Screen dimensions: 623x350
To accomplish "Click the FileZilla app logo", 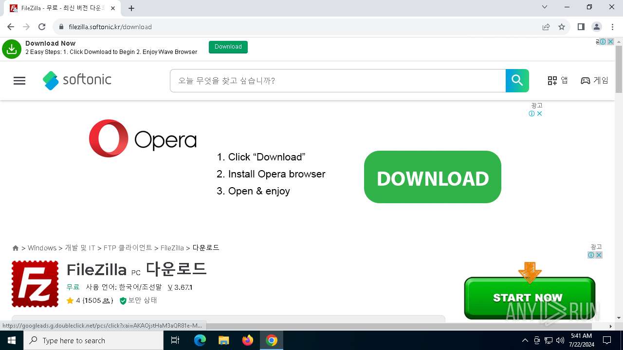I will click(35, 284).
